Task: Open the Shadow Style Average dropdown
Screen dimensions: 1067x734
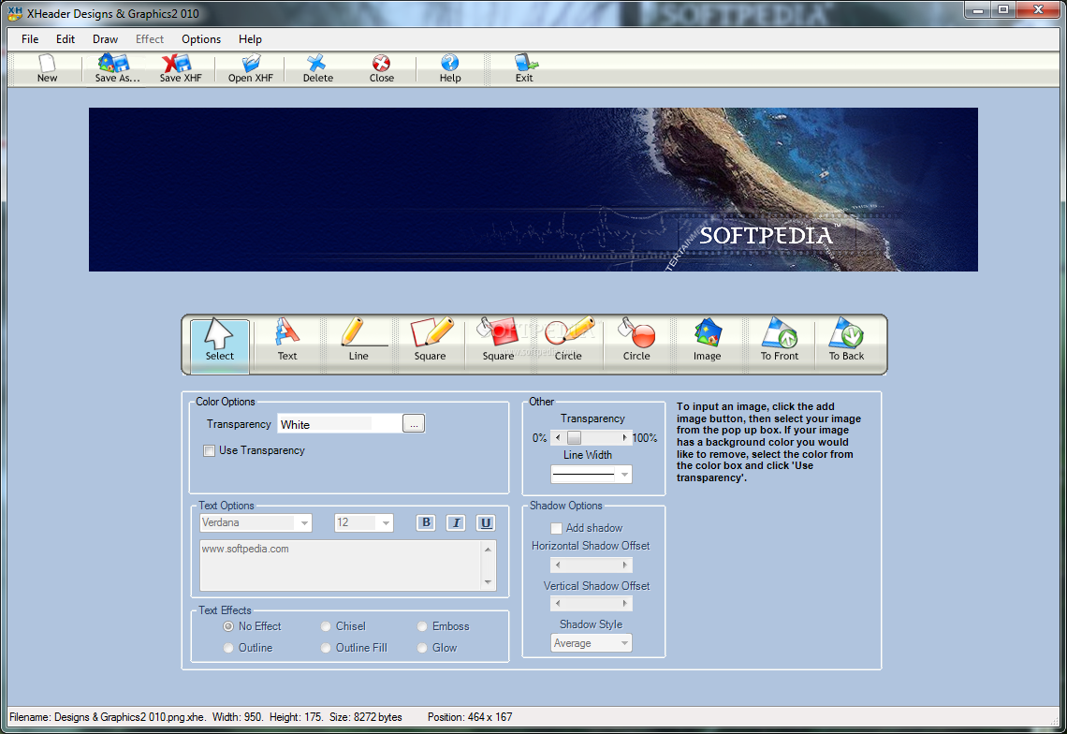Action: click(624, 643)
